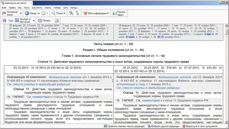Open комментарии link in the right column
Screen dimensions: 229x129
(x=151, y=100)
